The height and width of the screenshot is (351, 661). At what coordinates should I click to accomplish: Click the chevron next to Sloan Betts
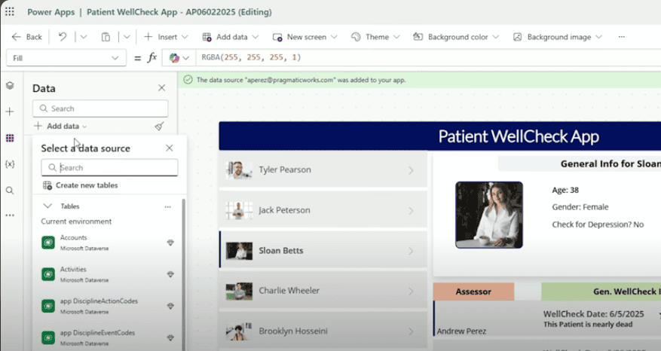click(411, 251)
